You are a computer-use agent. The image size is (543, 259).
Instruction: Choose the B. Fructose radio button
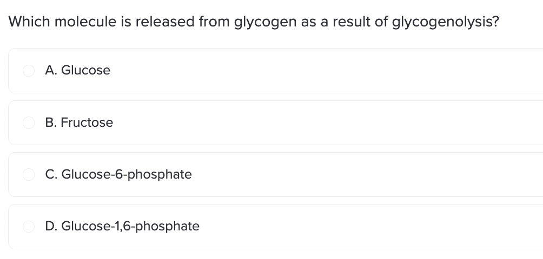point(29,123)
